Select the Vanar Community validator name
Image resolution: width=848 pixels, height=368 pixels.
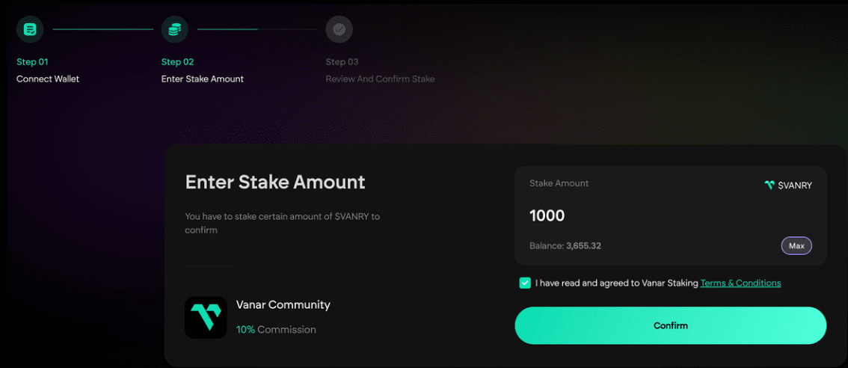pyautogui.click(x=283, y=304)
